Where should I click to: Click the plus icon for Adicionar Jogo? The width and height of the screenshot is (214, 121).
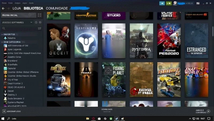click(4, 111)
